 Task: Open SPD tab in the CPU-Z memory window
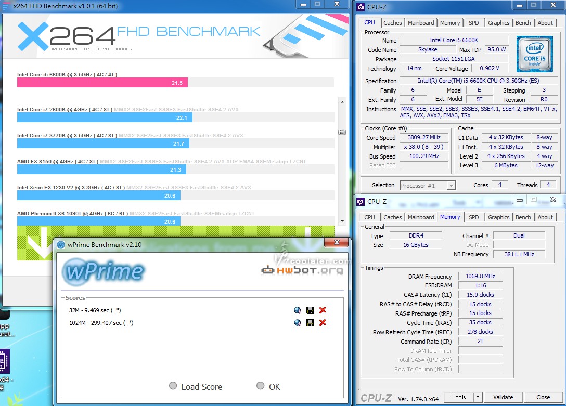click(473, 217)
